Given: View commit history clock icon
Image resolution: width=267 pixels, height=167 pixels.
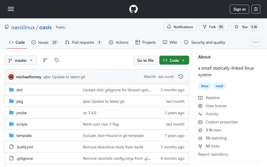Looking at the screenshot, I should coord(181,77).
